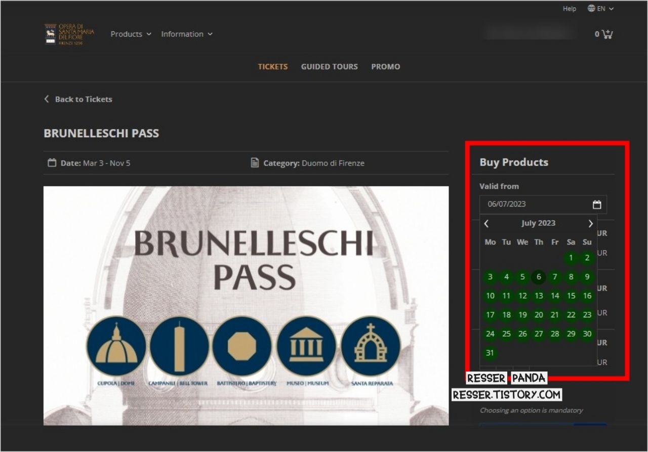Switch to the PROMO tab
Image resolution: width=648 pixels, height=452 pixels.
pyautogui.click(x=385, y=66)
